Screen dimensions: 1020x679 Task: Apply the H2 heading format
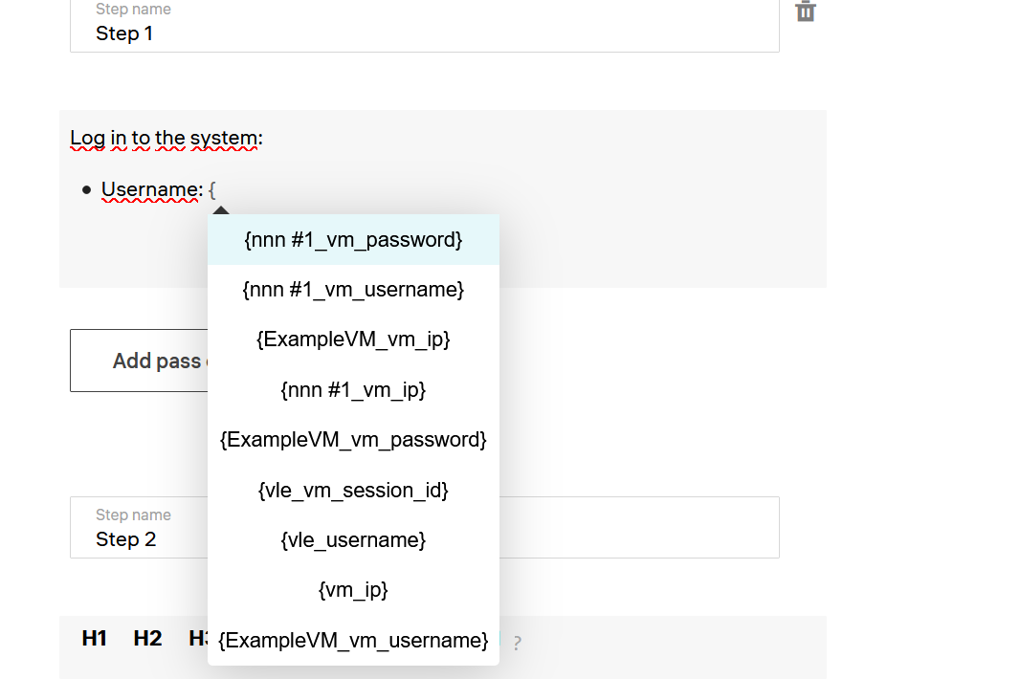(x=147, y=639)
